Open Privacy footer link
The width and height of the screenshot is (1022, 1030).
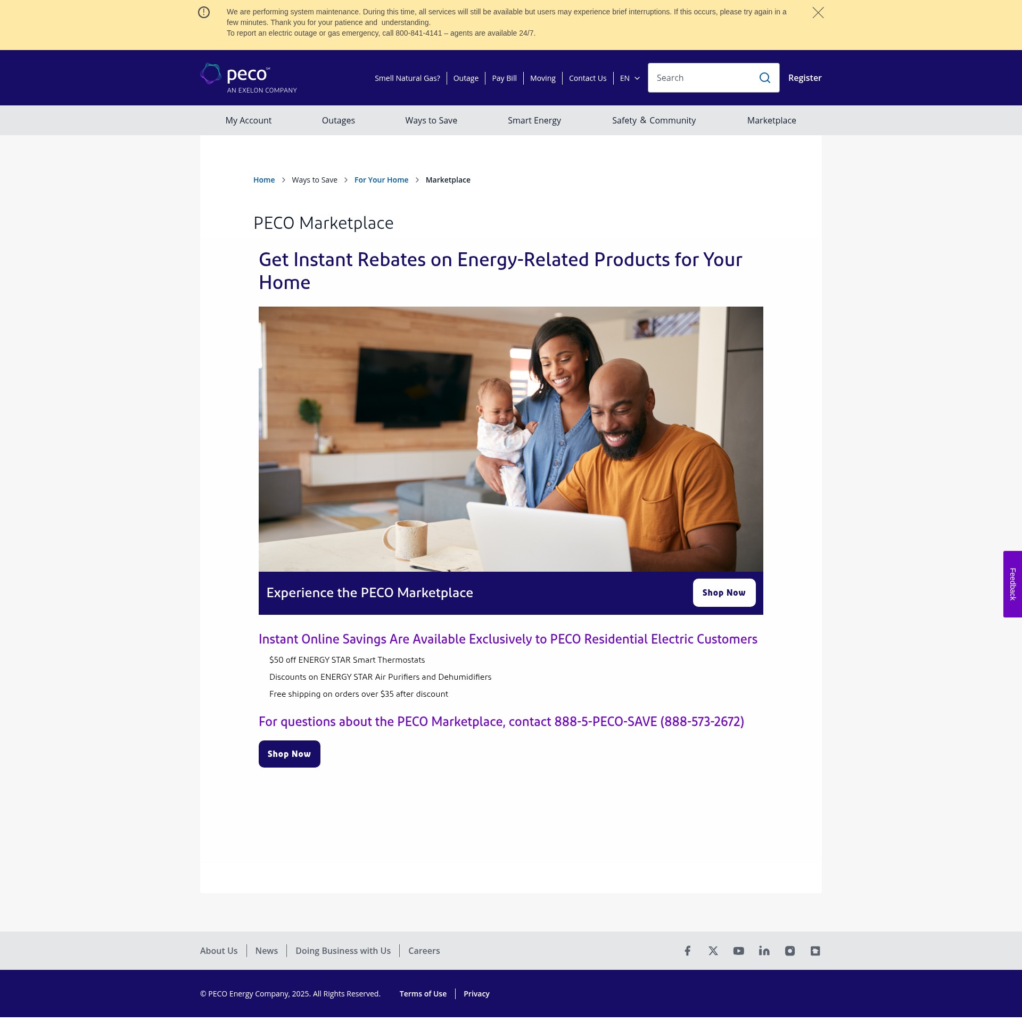coord(476,994)
